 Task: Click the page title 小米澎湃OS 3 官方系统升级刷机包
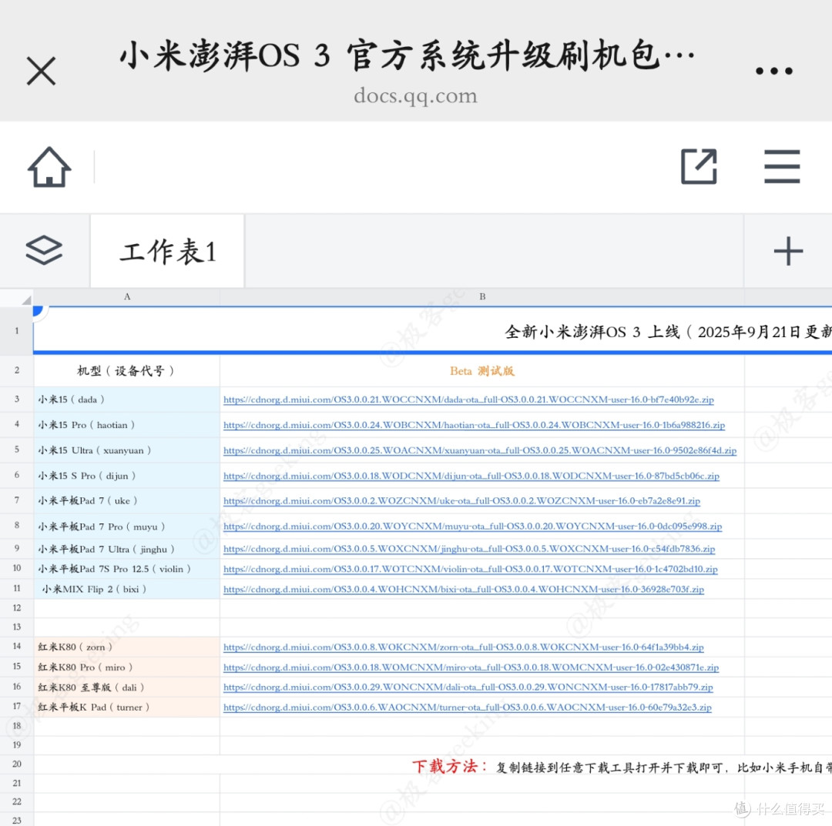407,55
